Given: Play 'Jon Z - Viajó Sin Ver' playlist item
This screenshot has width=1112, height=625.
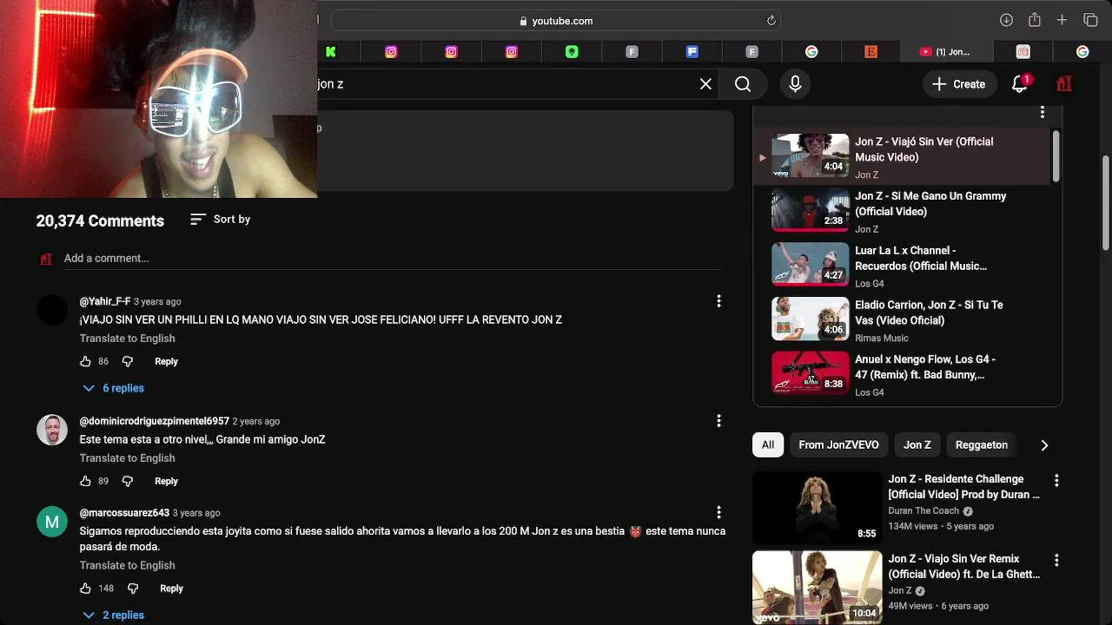Looking at the screenshot, I should [902, 157].
